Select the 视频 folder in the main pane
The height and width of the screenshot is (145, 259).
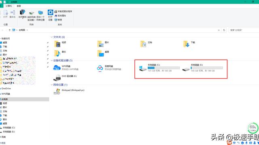(60, 44)
